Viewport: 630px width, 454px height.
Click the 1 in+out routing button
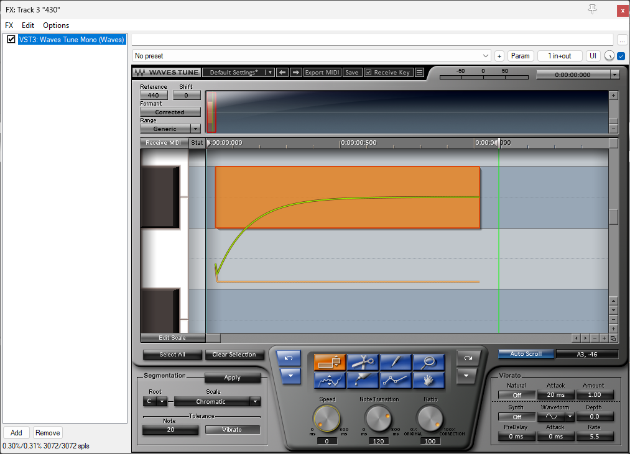pos(559,56)
